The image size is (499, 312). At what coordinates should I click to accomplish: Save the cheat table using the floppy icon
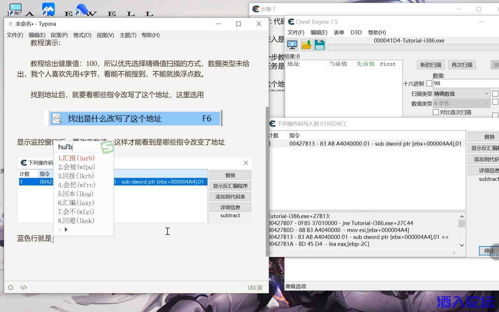320,45
